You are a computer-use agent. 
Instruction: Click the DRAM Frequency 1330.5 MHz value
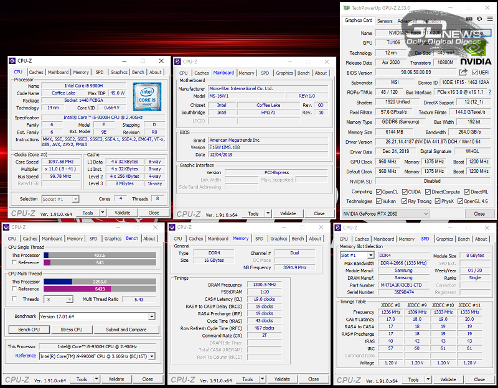264,285
